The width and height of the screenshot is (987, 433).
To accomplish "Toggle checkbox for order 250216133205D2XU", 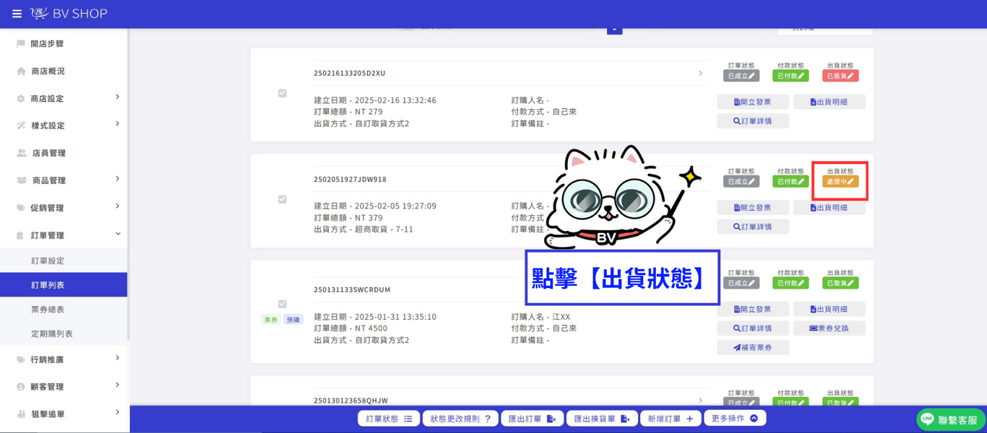I will point(283,93).
